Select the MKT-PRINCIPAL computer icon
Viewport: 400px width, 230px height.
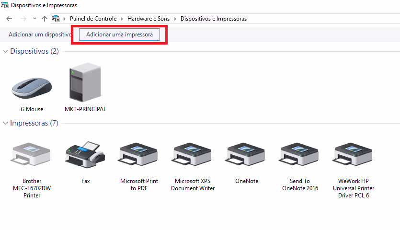(85, 82)
